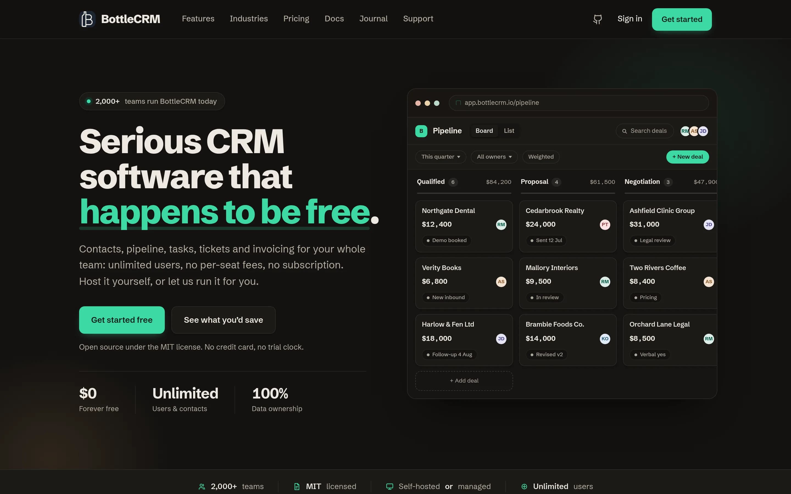Click the KO owner avatar on Bramble Foods Co.
This screenshot has height=494, width=791.
(x=605, y=338)
